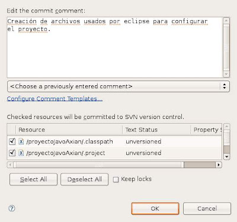
Task: Click the comment box scroll down arrow
Action: tap(226, 74)
